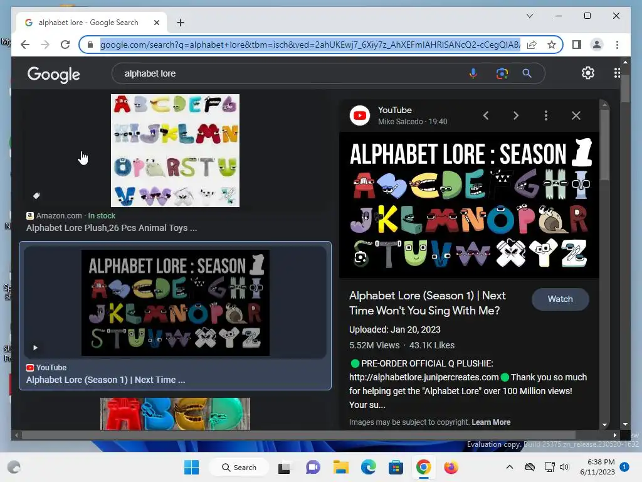Open Chrome side panel
Viewport: 642px width, 482px height.
(x=577, y=45)
